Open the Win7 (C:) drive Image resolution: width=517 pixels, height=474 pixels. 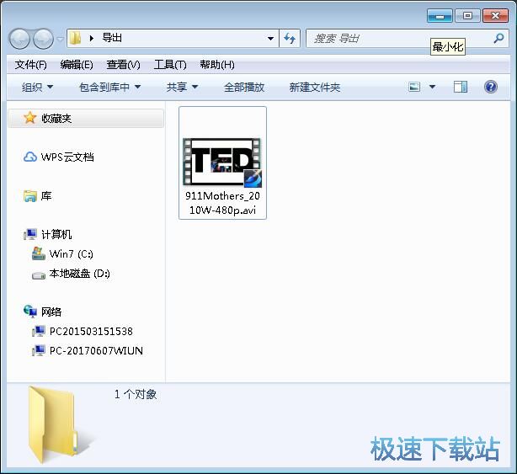[x=72, y=253]
